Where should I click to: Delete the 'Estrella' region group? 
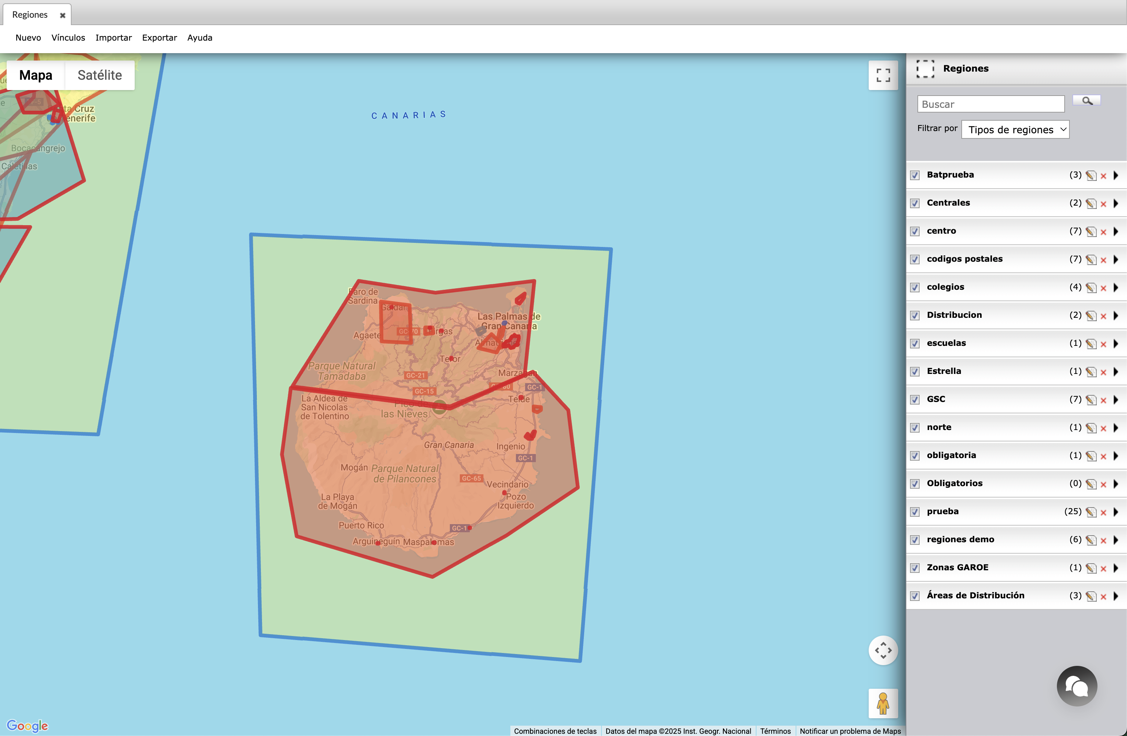click(1104, 372)
